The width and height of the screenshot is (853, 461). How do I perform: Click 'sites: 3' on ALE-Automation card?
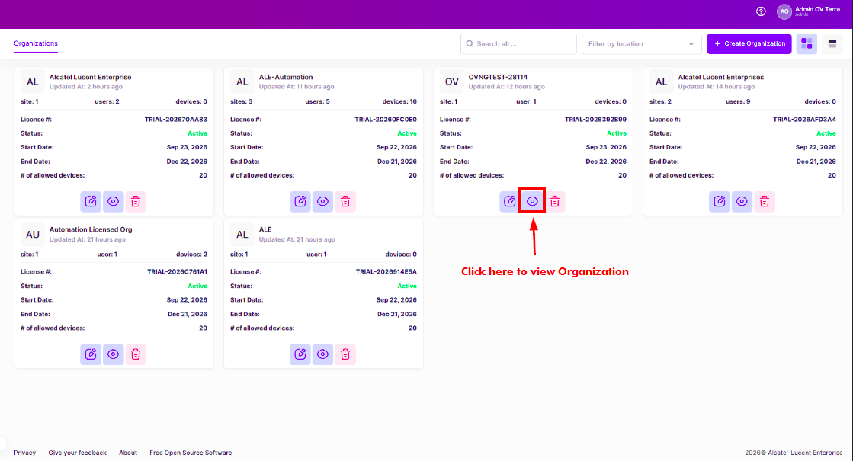(242, 101)
